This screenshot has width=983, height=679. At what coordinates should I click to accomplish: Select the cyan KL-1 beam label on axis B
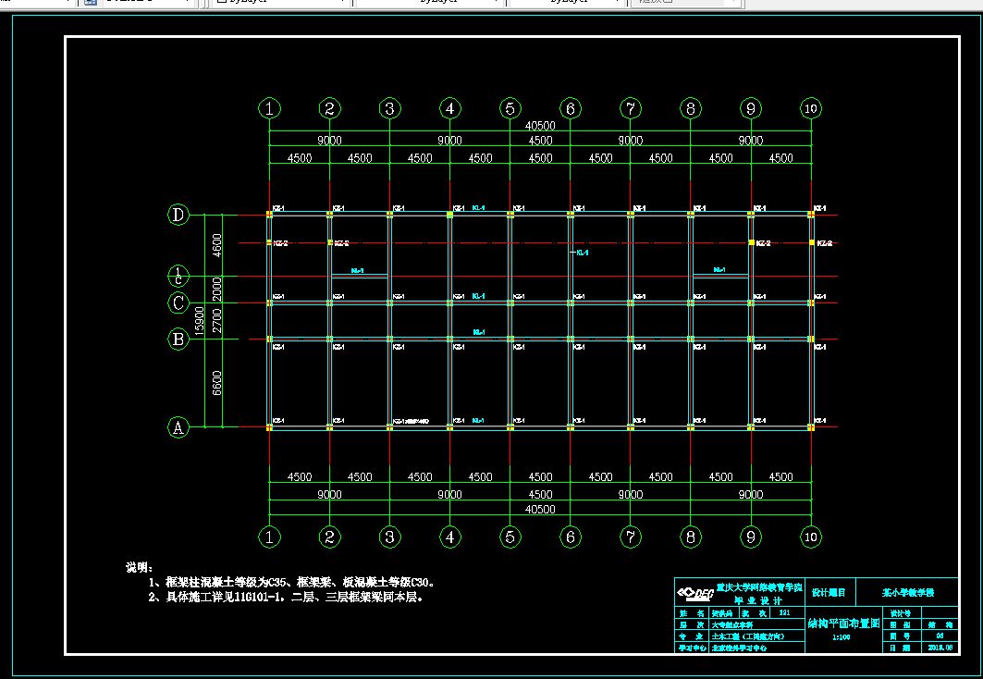pyautogui.click(x=479, y=332)
